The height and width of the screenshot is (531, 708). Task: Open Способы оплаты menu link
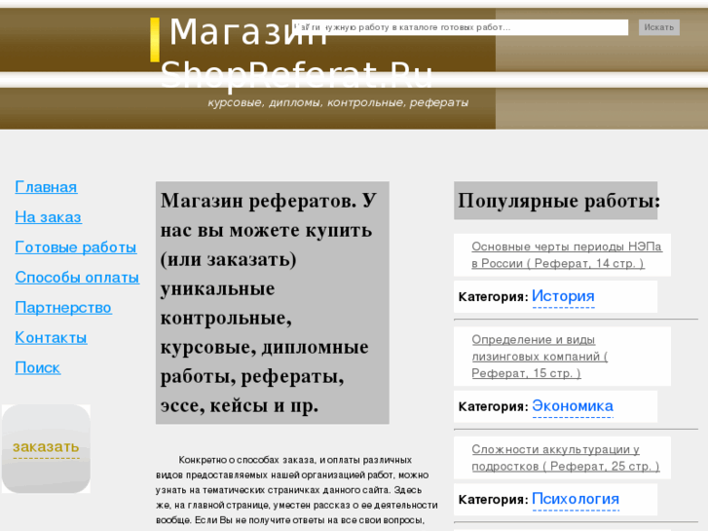coord(77,278)
